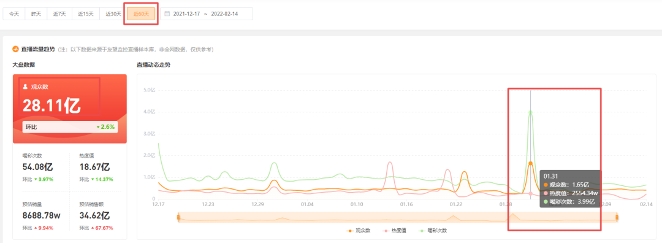The width and height of the screenshot is (662, 243).
Task: Choose the highlighted 近60天 range button
Action: 141,13
